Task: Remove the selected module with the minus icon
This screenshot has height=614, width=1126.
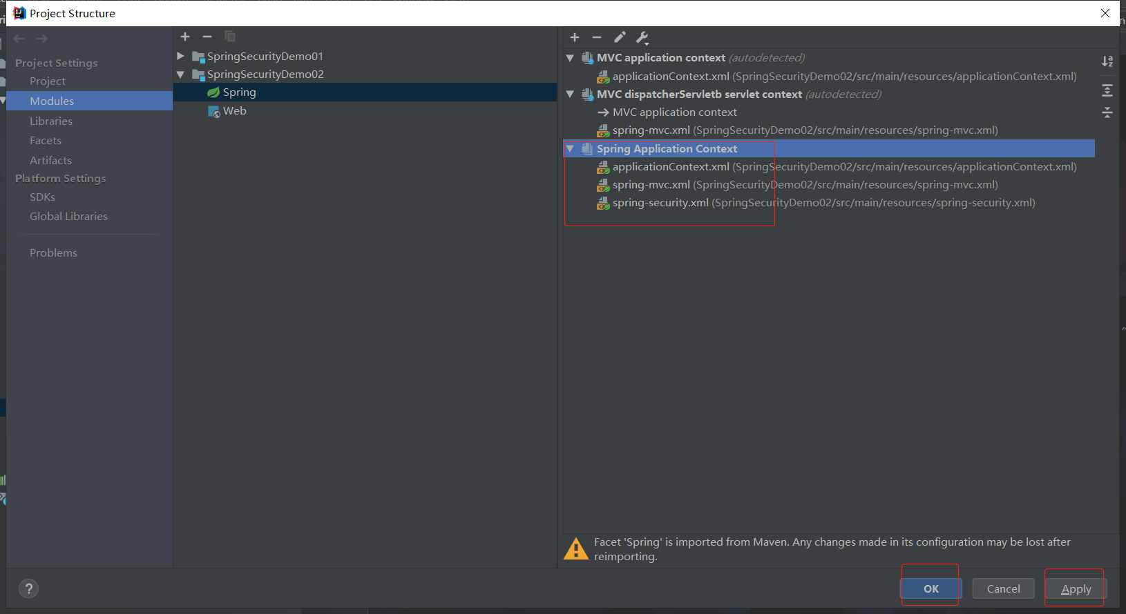Action: [x=207, y=37]
